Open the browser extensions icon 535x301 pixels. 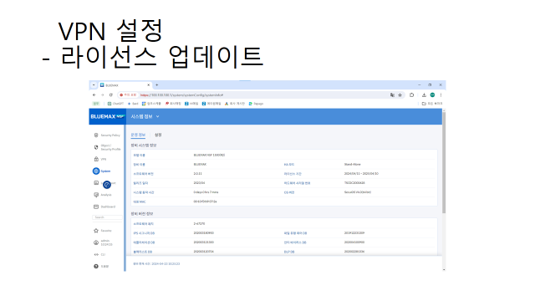411,94
